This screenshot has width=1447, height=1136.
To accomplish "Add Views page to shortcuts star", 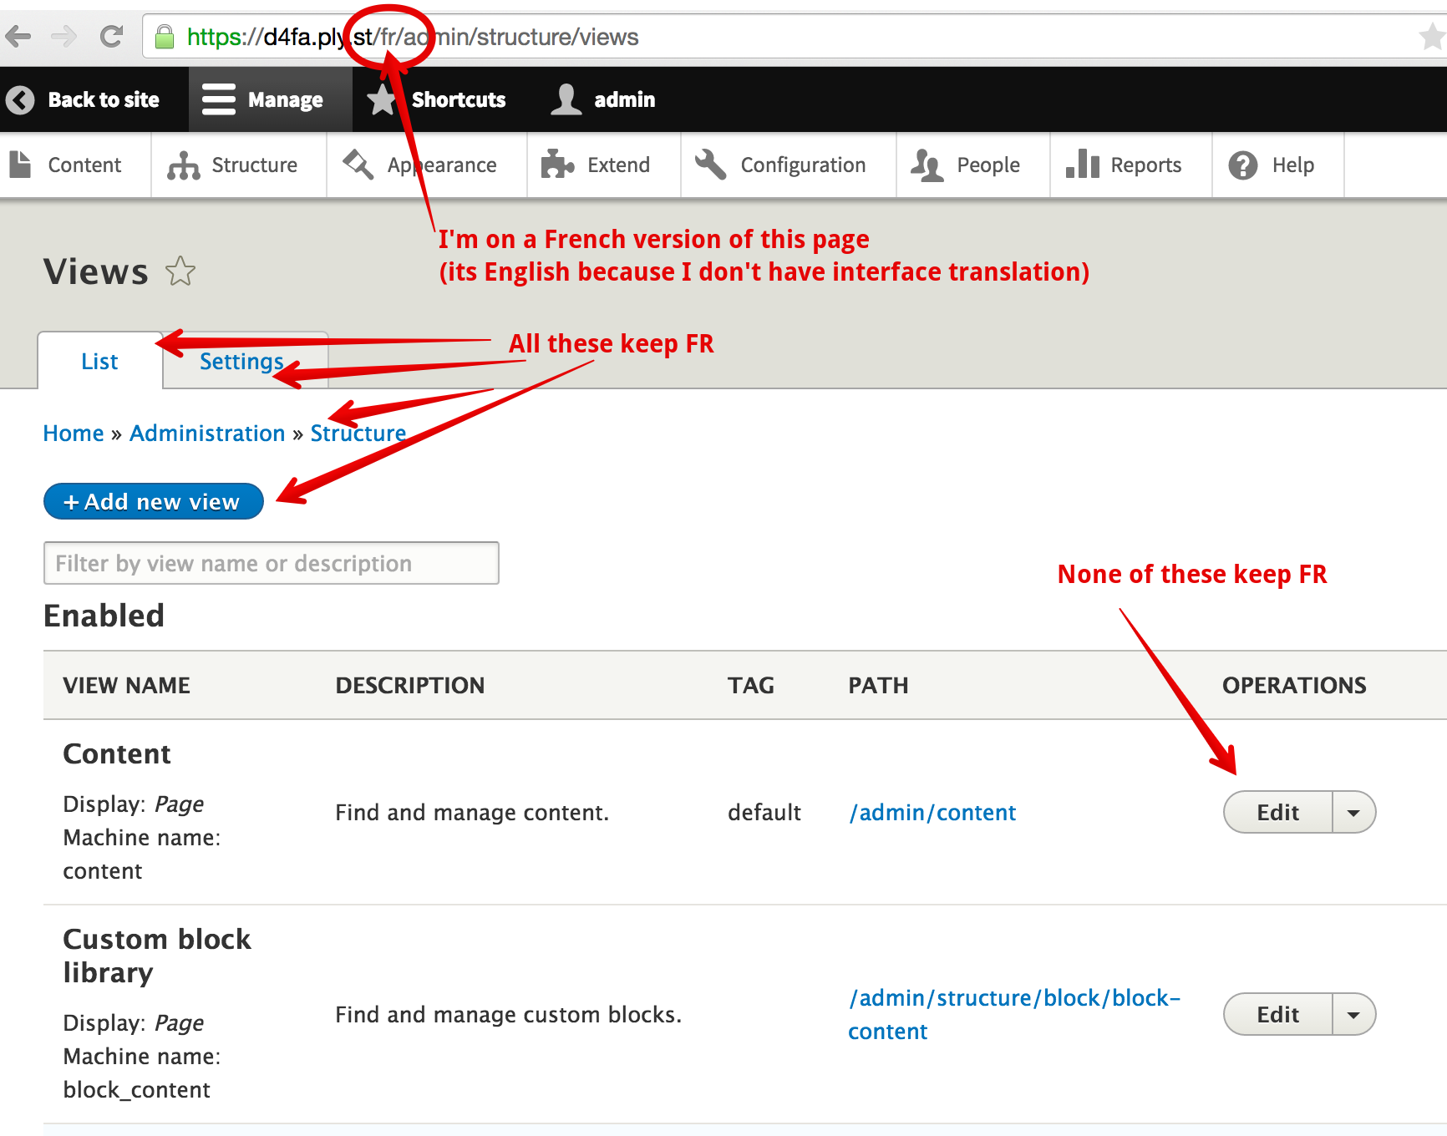I will point(180,271).
